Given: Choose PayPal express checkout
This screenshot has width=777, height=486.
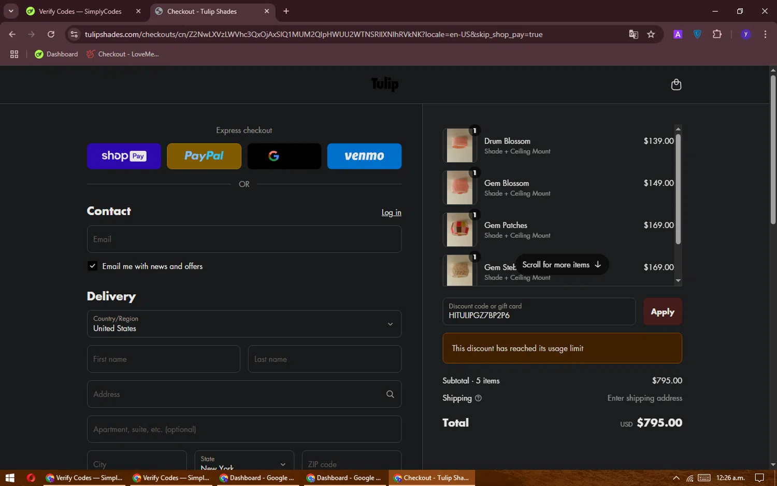Looking at the screenshot, I should [204, 156].
